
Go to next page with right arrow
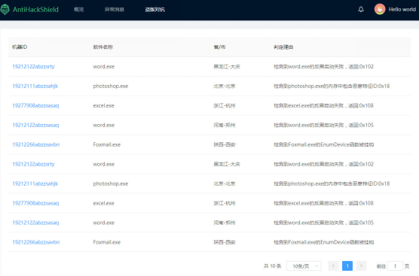tap(361, 266)
